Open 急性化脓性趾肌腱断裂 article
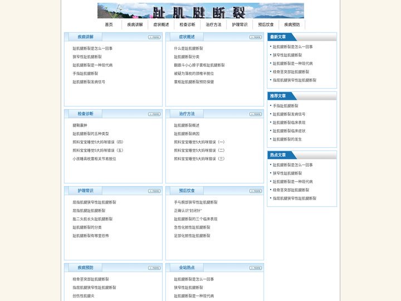This screenshot has height=301, width=401. pos(192,227)
